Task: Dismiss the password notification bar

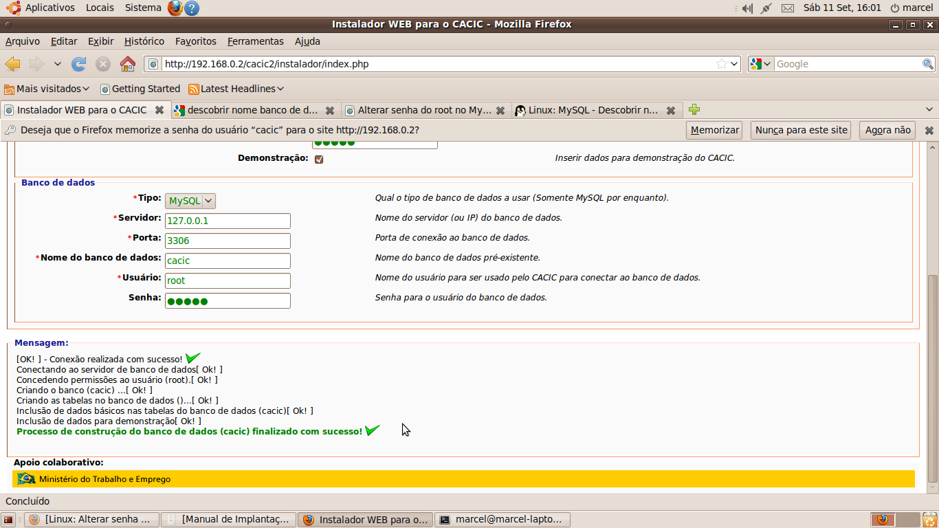Action: [x=929, y=130]
